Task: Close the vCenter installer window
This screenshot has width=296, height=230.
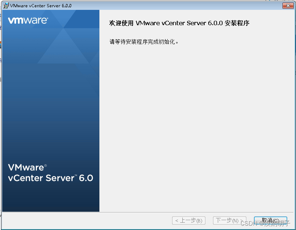Action: pos(288,5)
